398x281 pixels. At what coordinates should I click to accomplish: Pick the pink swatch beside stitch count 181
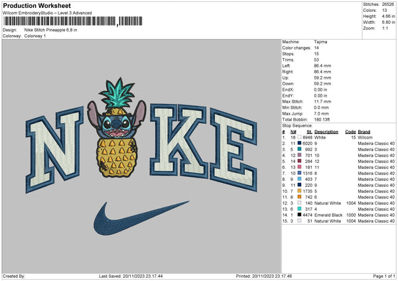pos(300,168)
